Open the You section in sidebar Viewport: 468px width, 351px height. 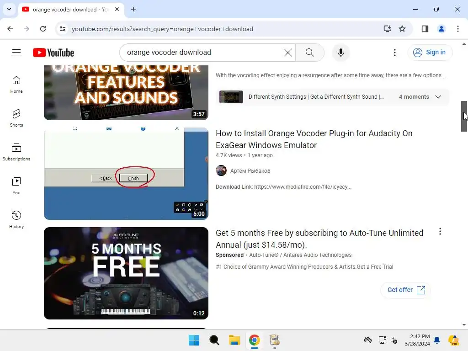click(16, 186)
